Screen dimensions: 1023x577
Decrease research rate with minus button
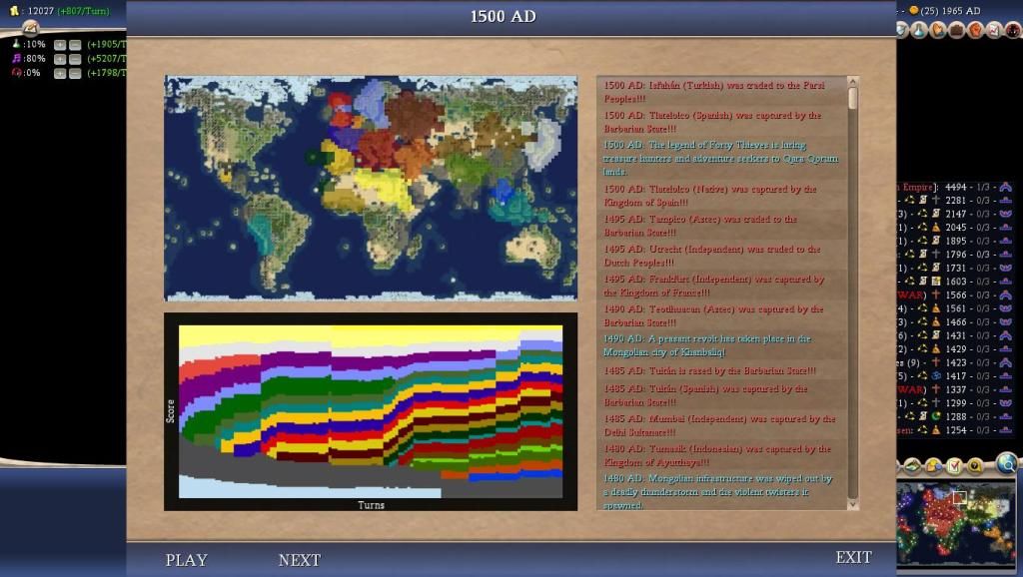[x=75, y=44]
